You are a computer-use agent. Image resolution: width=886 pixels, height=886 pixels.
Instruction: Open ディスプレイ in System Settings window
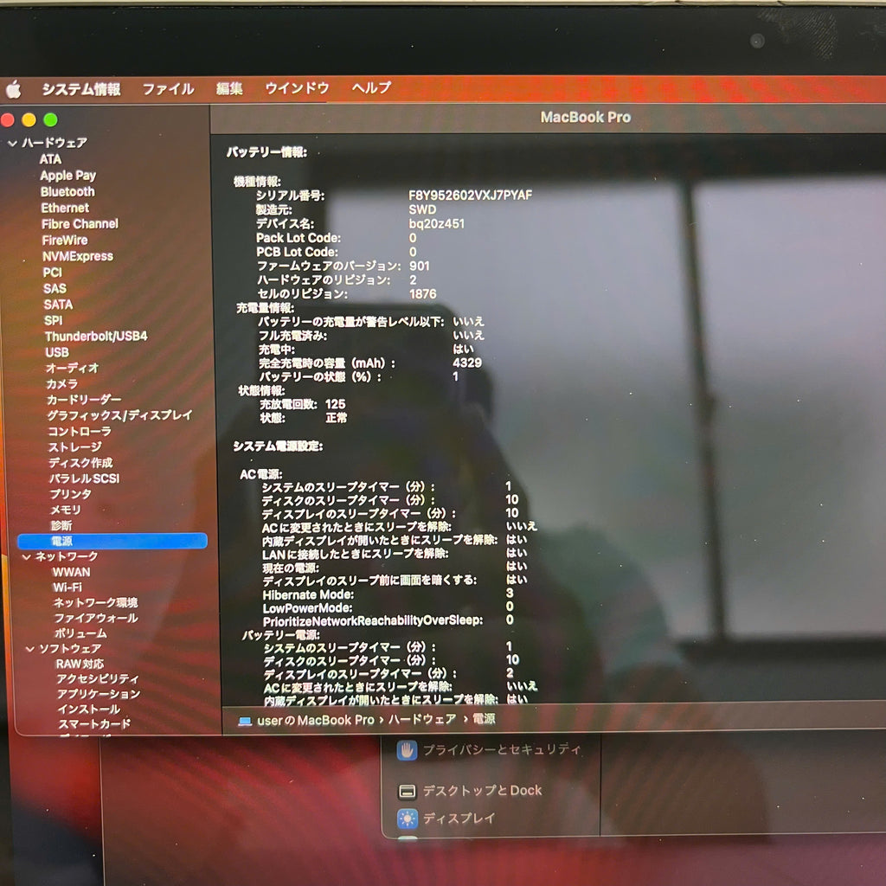pos(446,819)
